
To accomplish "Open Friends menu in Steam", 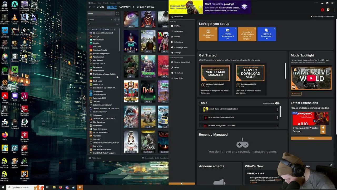I will (x=106, y=3).
